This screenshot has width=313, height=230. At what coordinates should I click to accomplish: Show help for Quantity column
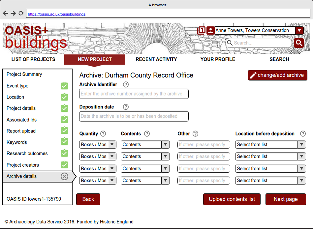[x=103, y=134]
